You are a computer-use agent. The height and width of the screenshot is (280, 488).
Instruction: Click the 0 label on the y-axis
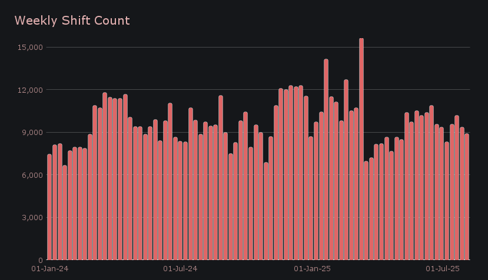click(39, 260)
